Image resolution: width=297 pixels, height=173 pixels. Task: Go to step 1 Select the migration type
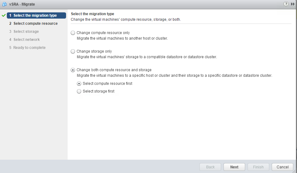(36, 15)
